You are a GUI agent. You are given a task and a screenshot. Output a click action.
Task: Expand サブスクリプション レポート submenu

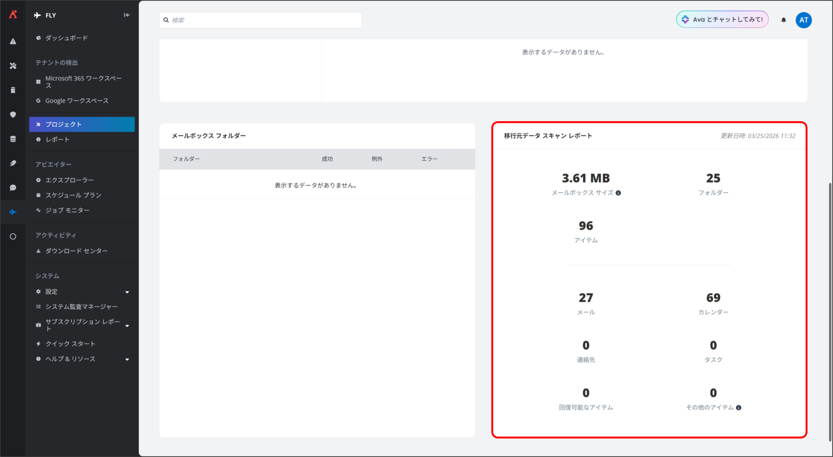click(127, 325)
